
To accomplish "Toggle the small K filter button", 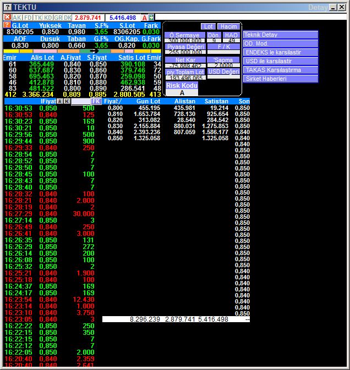I will [x=67, y=101].
